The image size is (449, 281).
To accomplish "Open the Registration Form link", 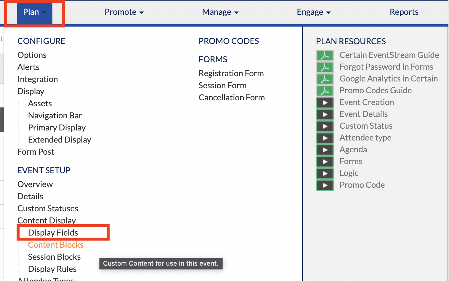I will (x=231, y=73).
